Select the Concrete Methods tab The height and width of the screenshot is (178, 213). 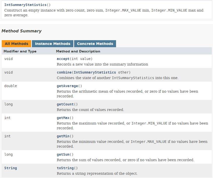95,44
